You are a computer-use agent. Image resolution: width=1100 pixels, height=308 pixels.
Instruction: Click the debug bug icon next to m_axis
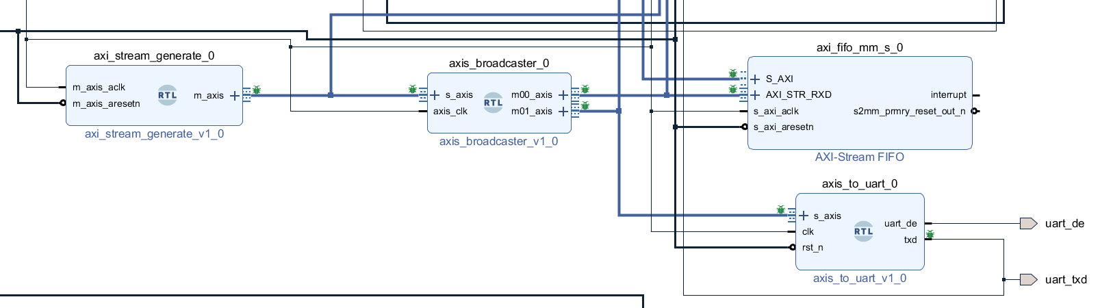257,90
